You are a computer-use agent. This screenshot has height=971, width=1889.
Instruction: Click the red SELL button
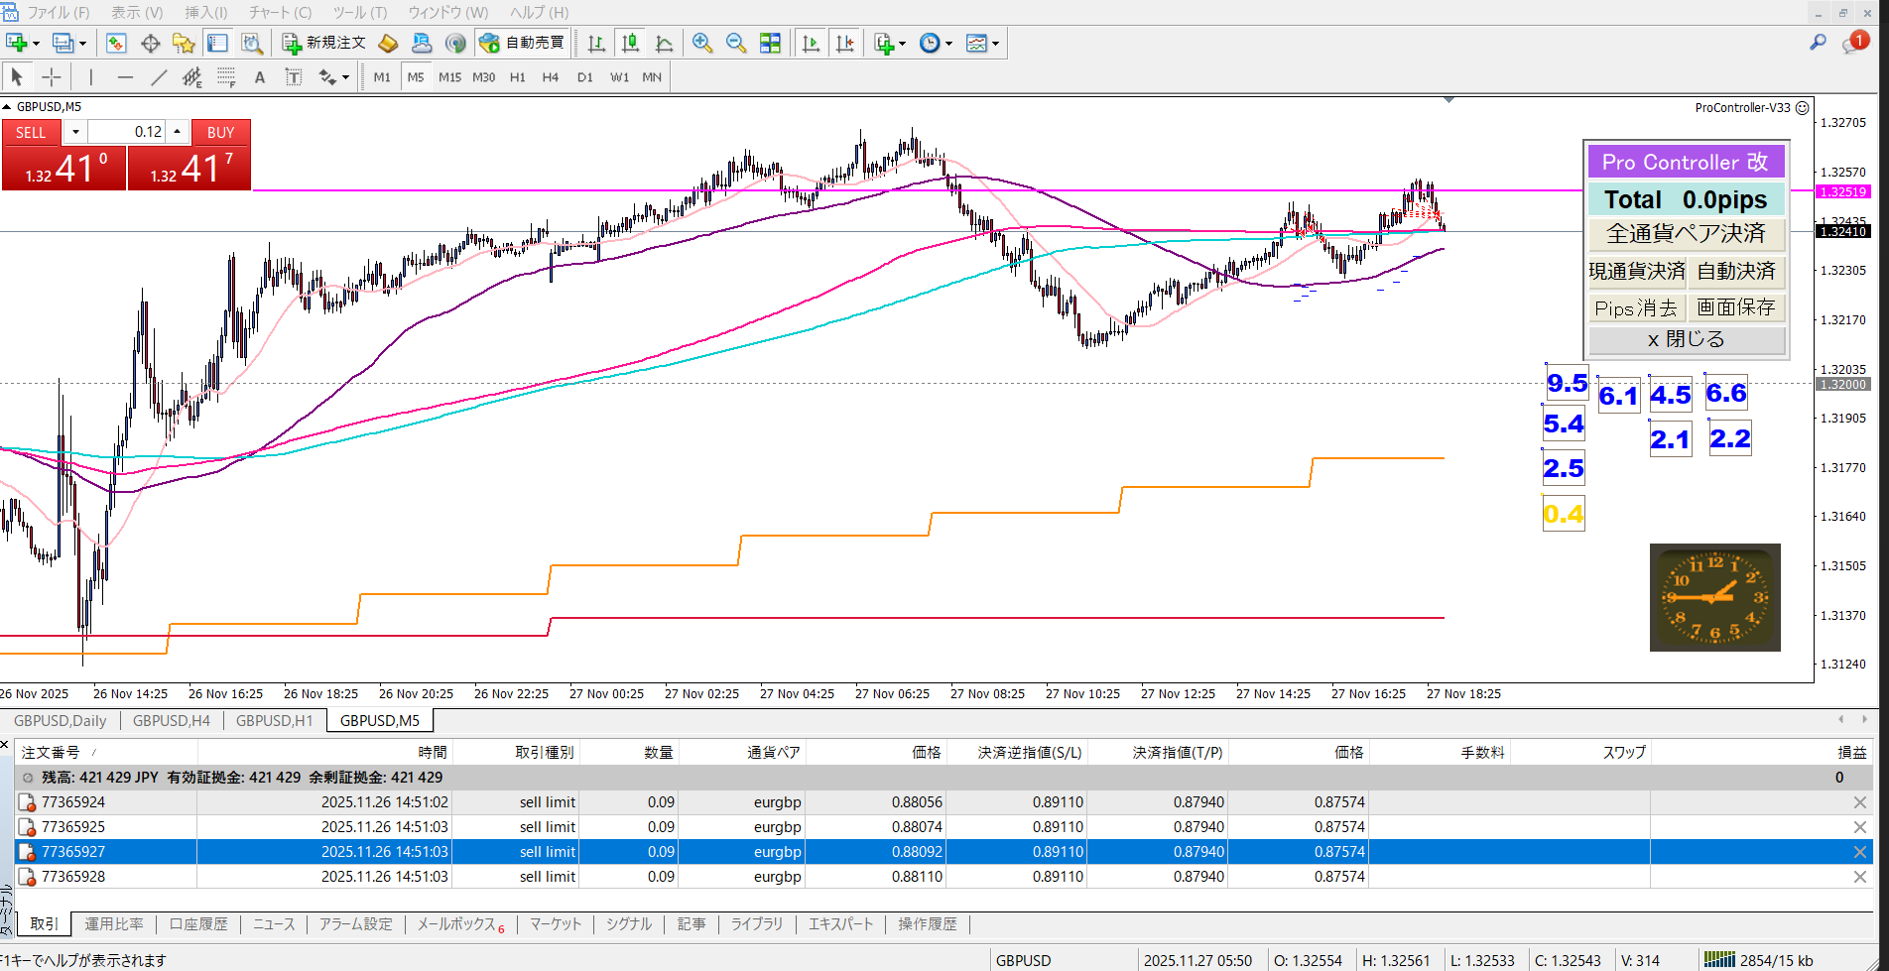31,132
